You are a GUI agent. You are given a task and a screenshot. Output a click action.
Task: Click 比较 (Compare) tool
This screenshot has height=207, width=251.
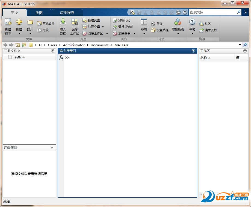43,30
